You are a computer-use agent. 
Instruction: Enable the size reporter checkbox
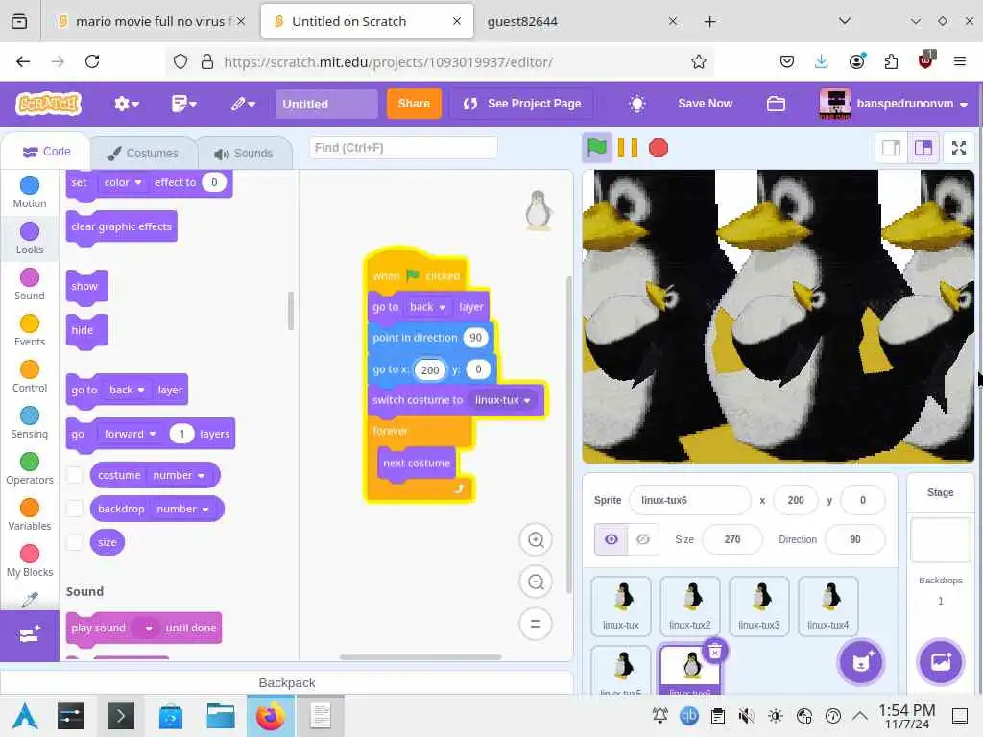tap(75, 542)
